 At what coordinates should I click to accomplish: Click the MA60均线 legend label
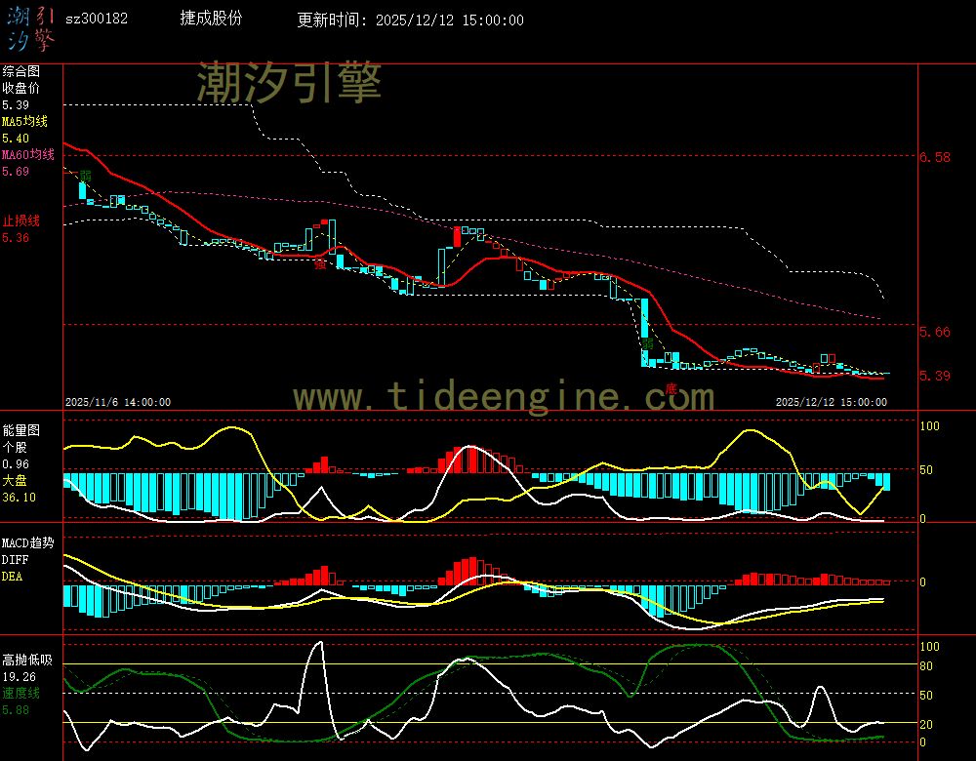(27, 155)
